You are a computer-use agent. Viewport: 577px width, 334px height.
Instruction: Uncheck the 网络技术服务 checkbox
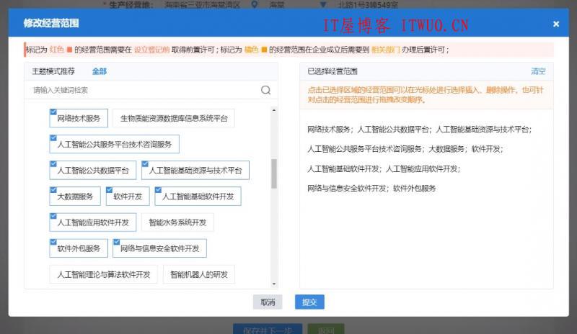tap(54, 112)
